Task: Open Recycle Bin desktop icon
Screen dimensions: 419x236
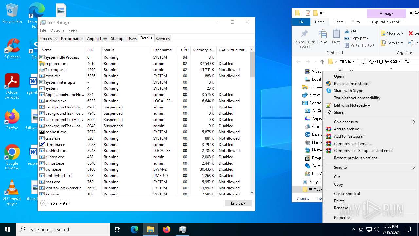Action: 12,14
